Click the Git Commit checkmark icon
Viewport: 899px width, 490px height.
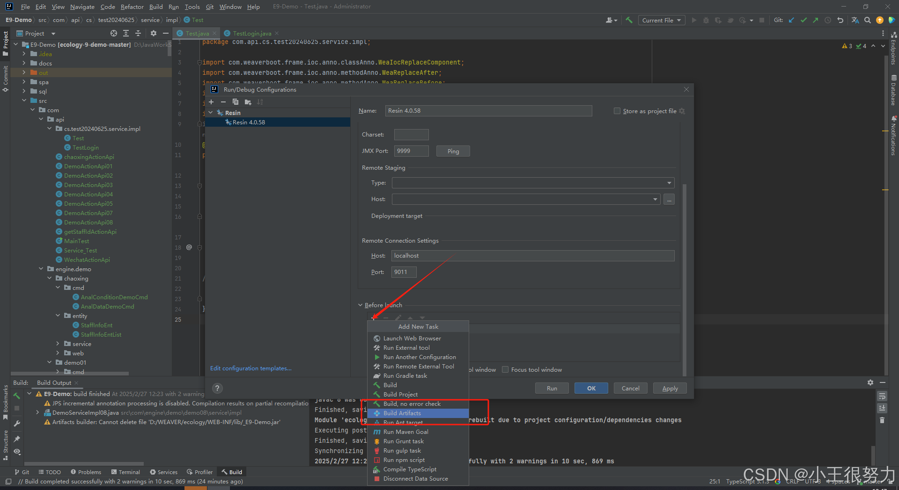pos(803,20)
